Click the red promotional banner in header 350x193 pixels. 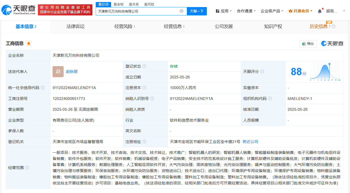tap(65, 10)
